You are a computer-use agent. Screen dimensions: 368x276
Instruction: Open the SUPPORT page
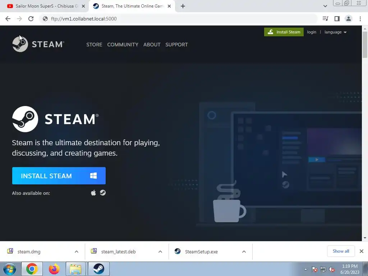tap(176, 45)
